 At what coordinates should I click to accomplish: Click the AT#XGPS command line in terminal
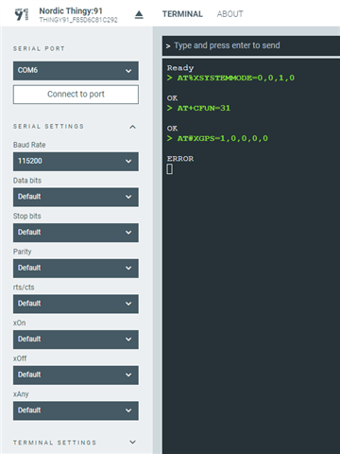[217, 138]
